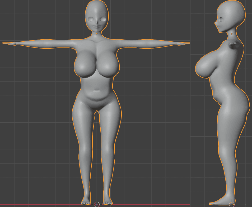Viewport: 252px width, 207px height.
Task: Click the eye socket on screen-left of face
Action: [91, 19]
